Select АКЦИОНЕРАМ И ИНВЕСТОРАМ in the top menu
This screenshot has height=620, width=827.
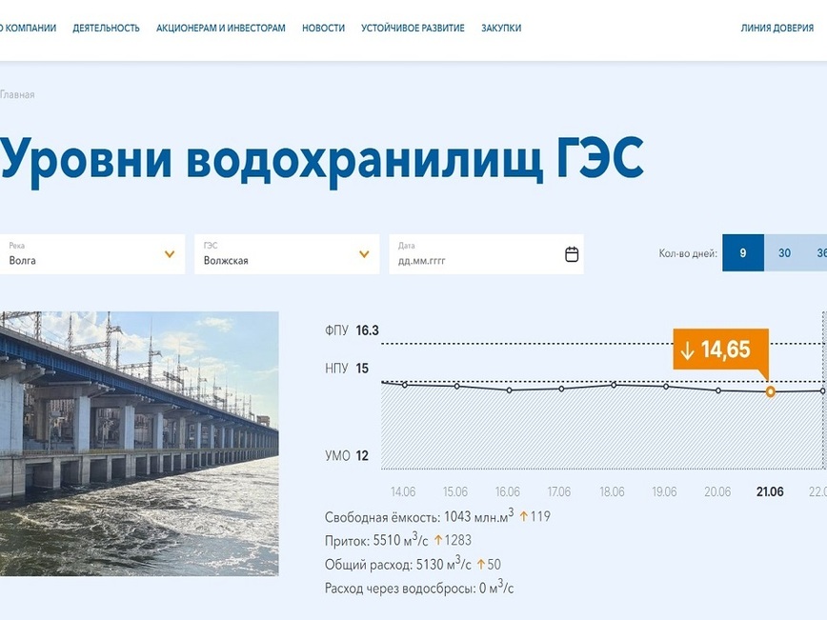point(220,28)
